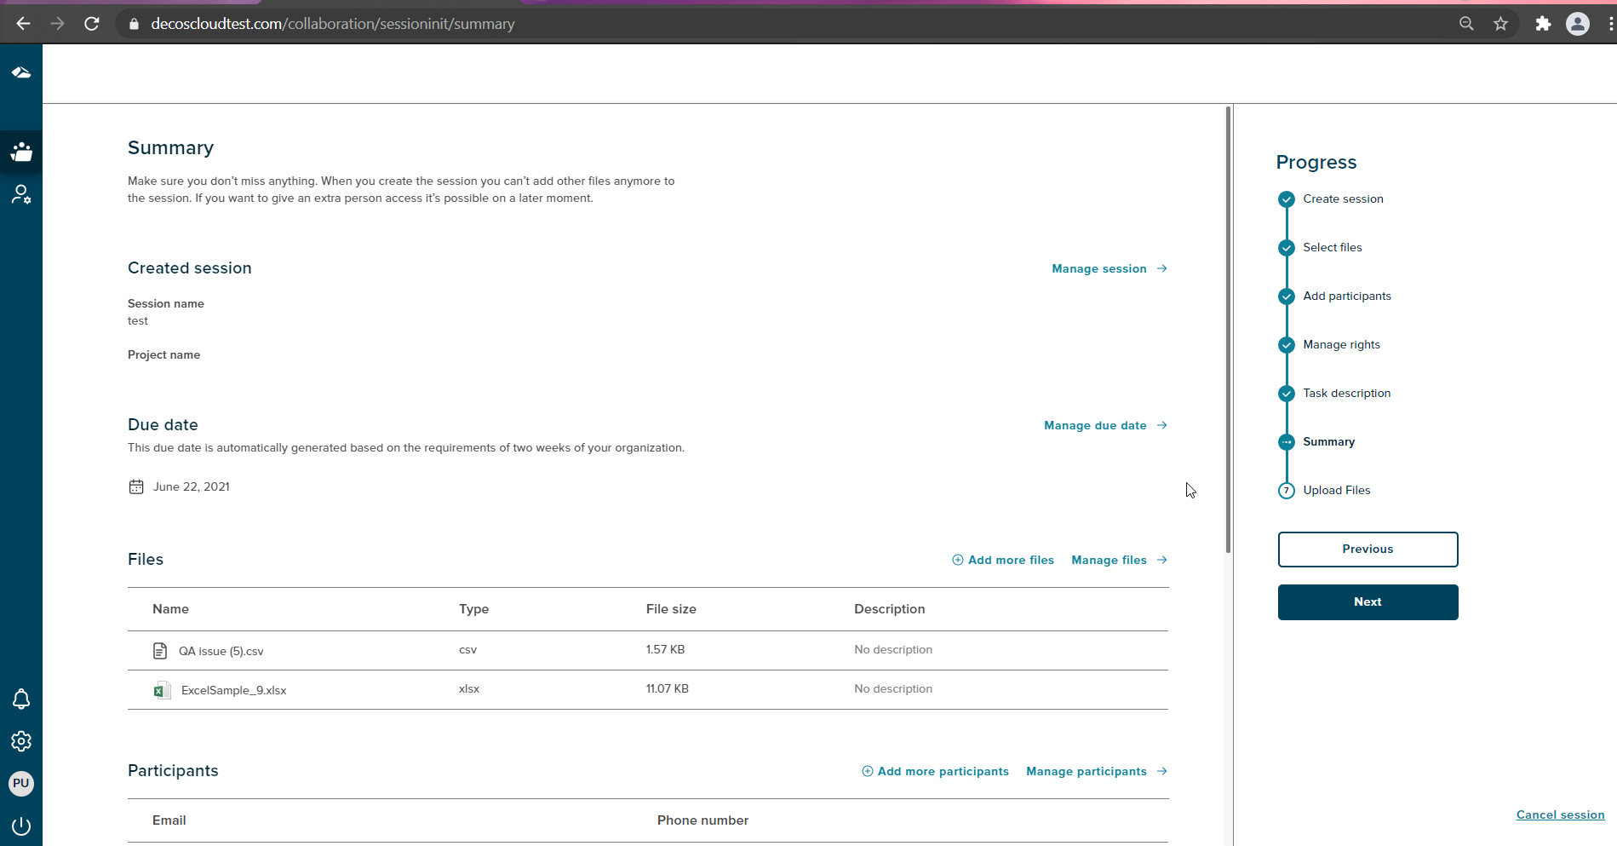Click the Next button
Screen dimensions: 1617x846
pyautogui.click(x=1368, y=602)
